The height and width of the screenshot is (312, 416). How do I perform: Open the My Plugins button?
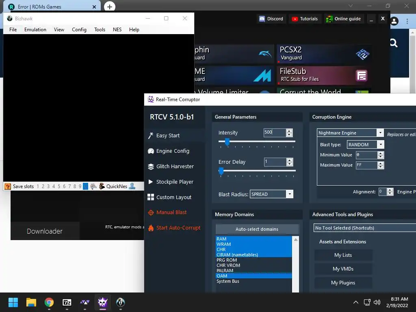[343, 283]
